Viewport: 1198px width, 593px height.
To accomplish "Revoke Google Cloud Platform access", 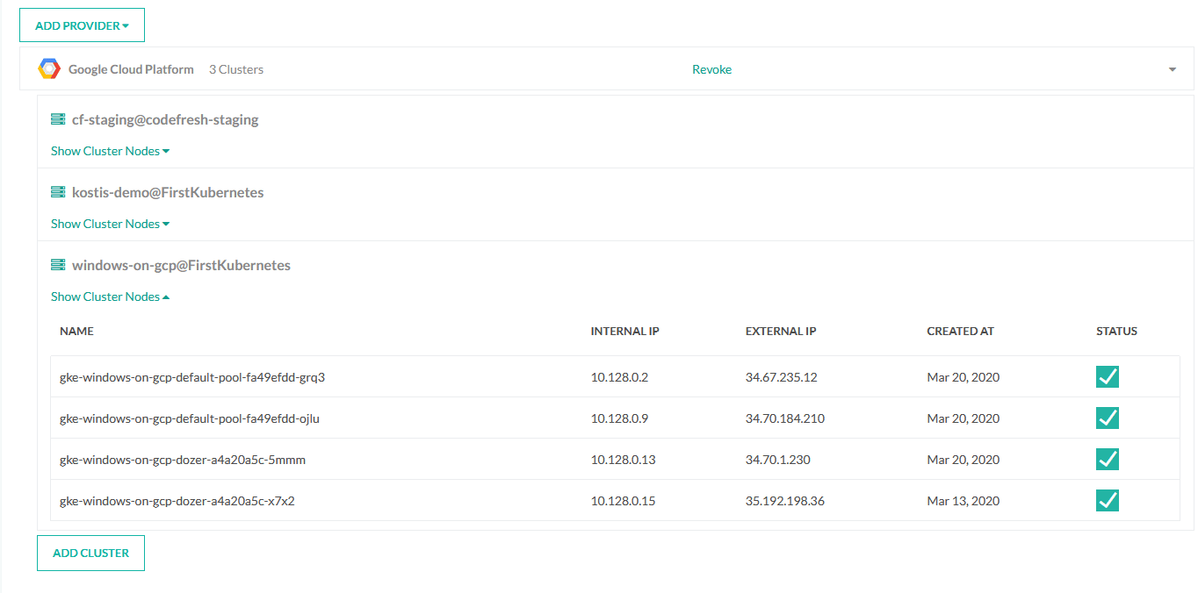I will tap(711, 69).
